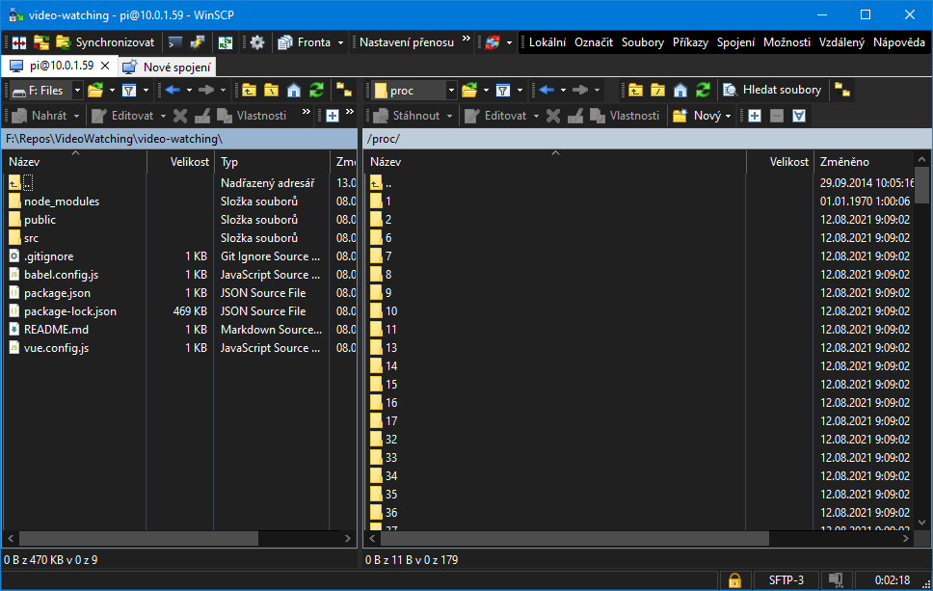The image size is (933, 591).
Task: Click the Preferences gear icon
Action: point(257,42)
